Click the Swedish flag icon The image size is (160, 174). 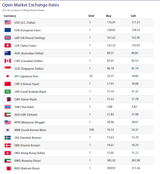click(x=8, y=137)
